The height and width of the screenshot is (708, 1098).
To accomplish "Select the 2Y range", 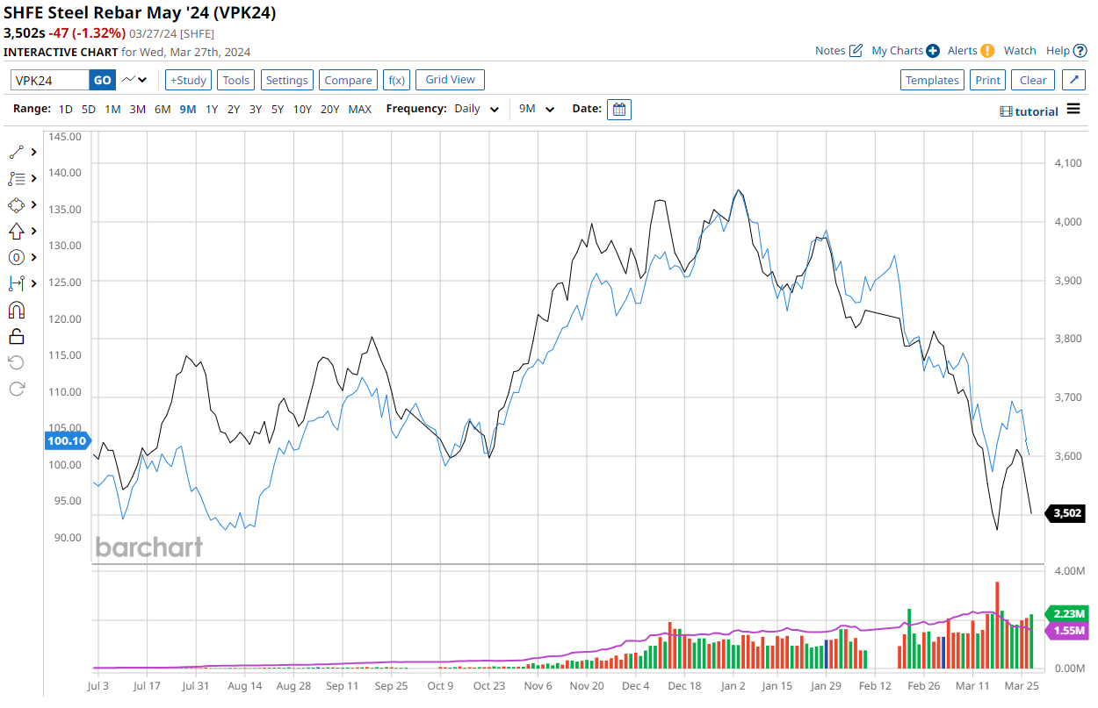I will pos(234,110).
